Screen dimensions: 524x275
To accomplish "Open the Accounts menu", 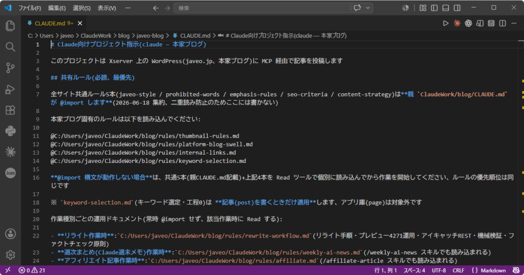I will click(10, 234).
